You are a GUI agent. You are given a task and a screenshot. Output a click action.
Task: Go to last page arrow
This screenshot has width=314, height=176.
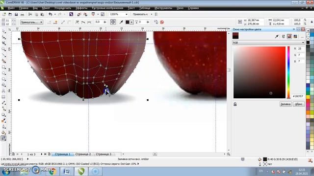pos(45,154)
